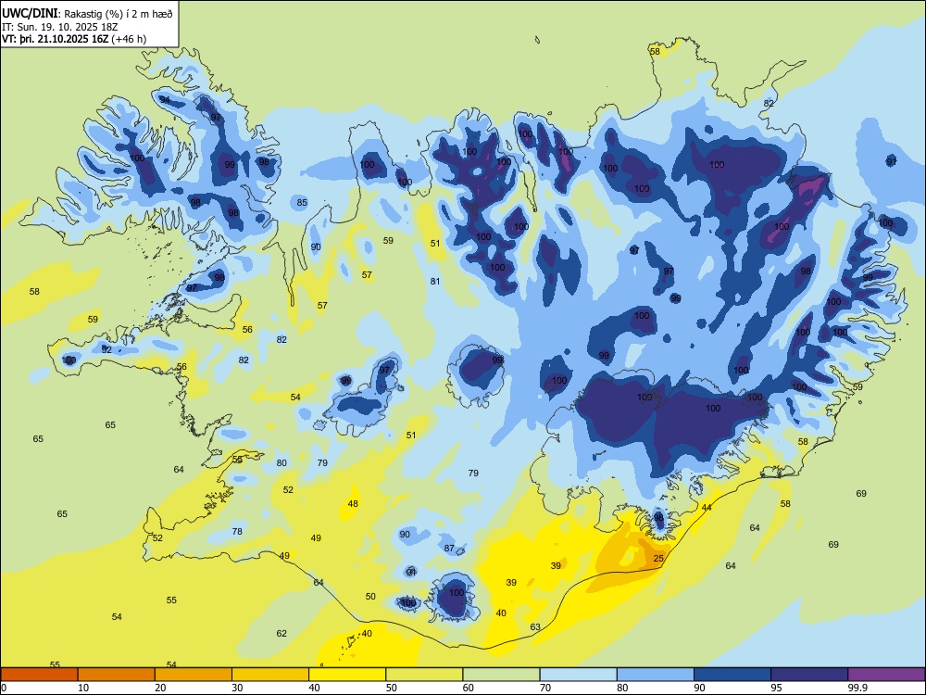
Task: Pick the 95–99.9 navy legend swatch
Action: point(809,675)
